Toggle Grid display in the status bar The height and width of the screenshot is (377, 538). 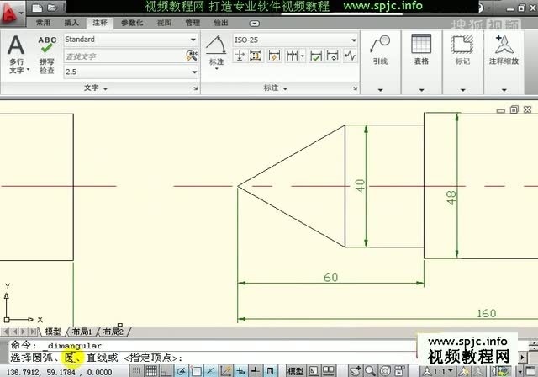tap(151, 371)
